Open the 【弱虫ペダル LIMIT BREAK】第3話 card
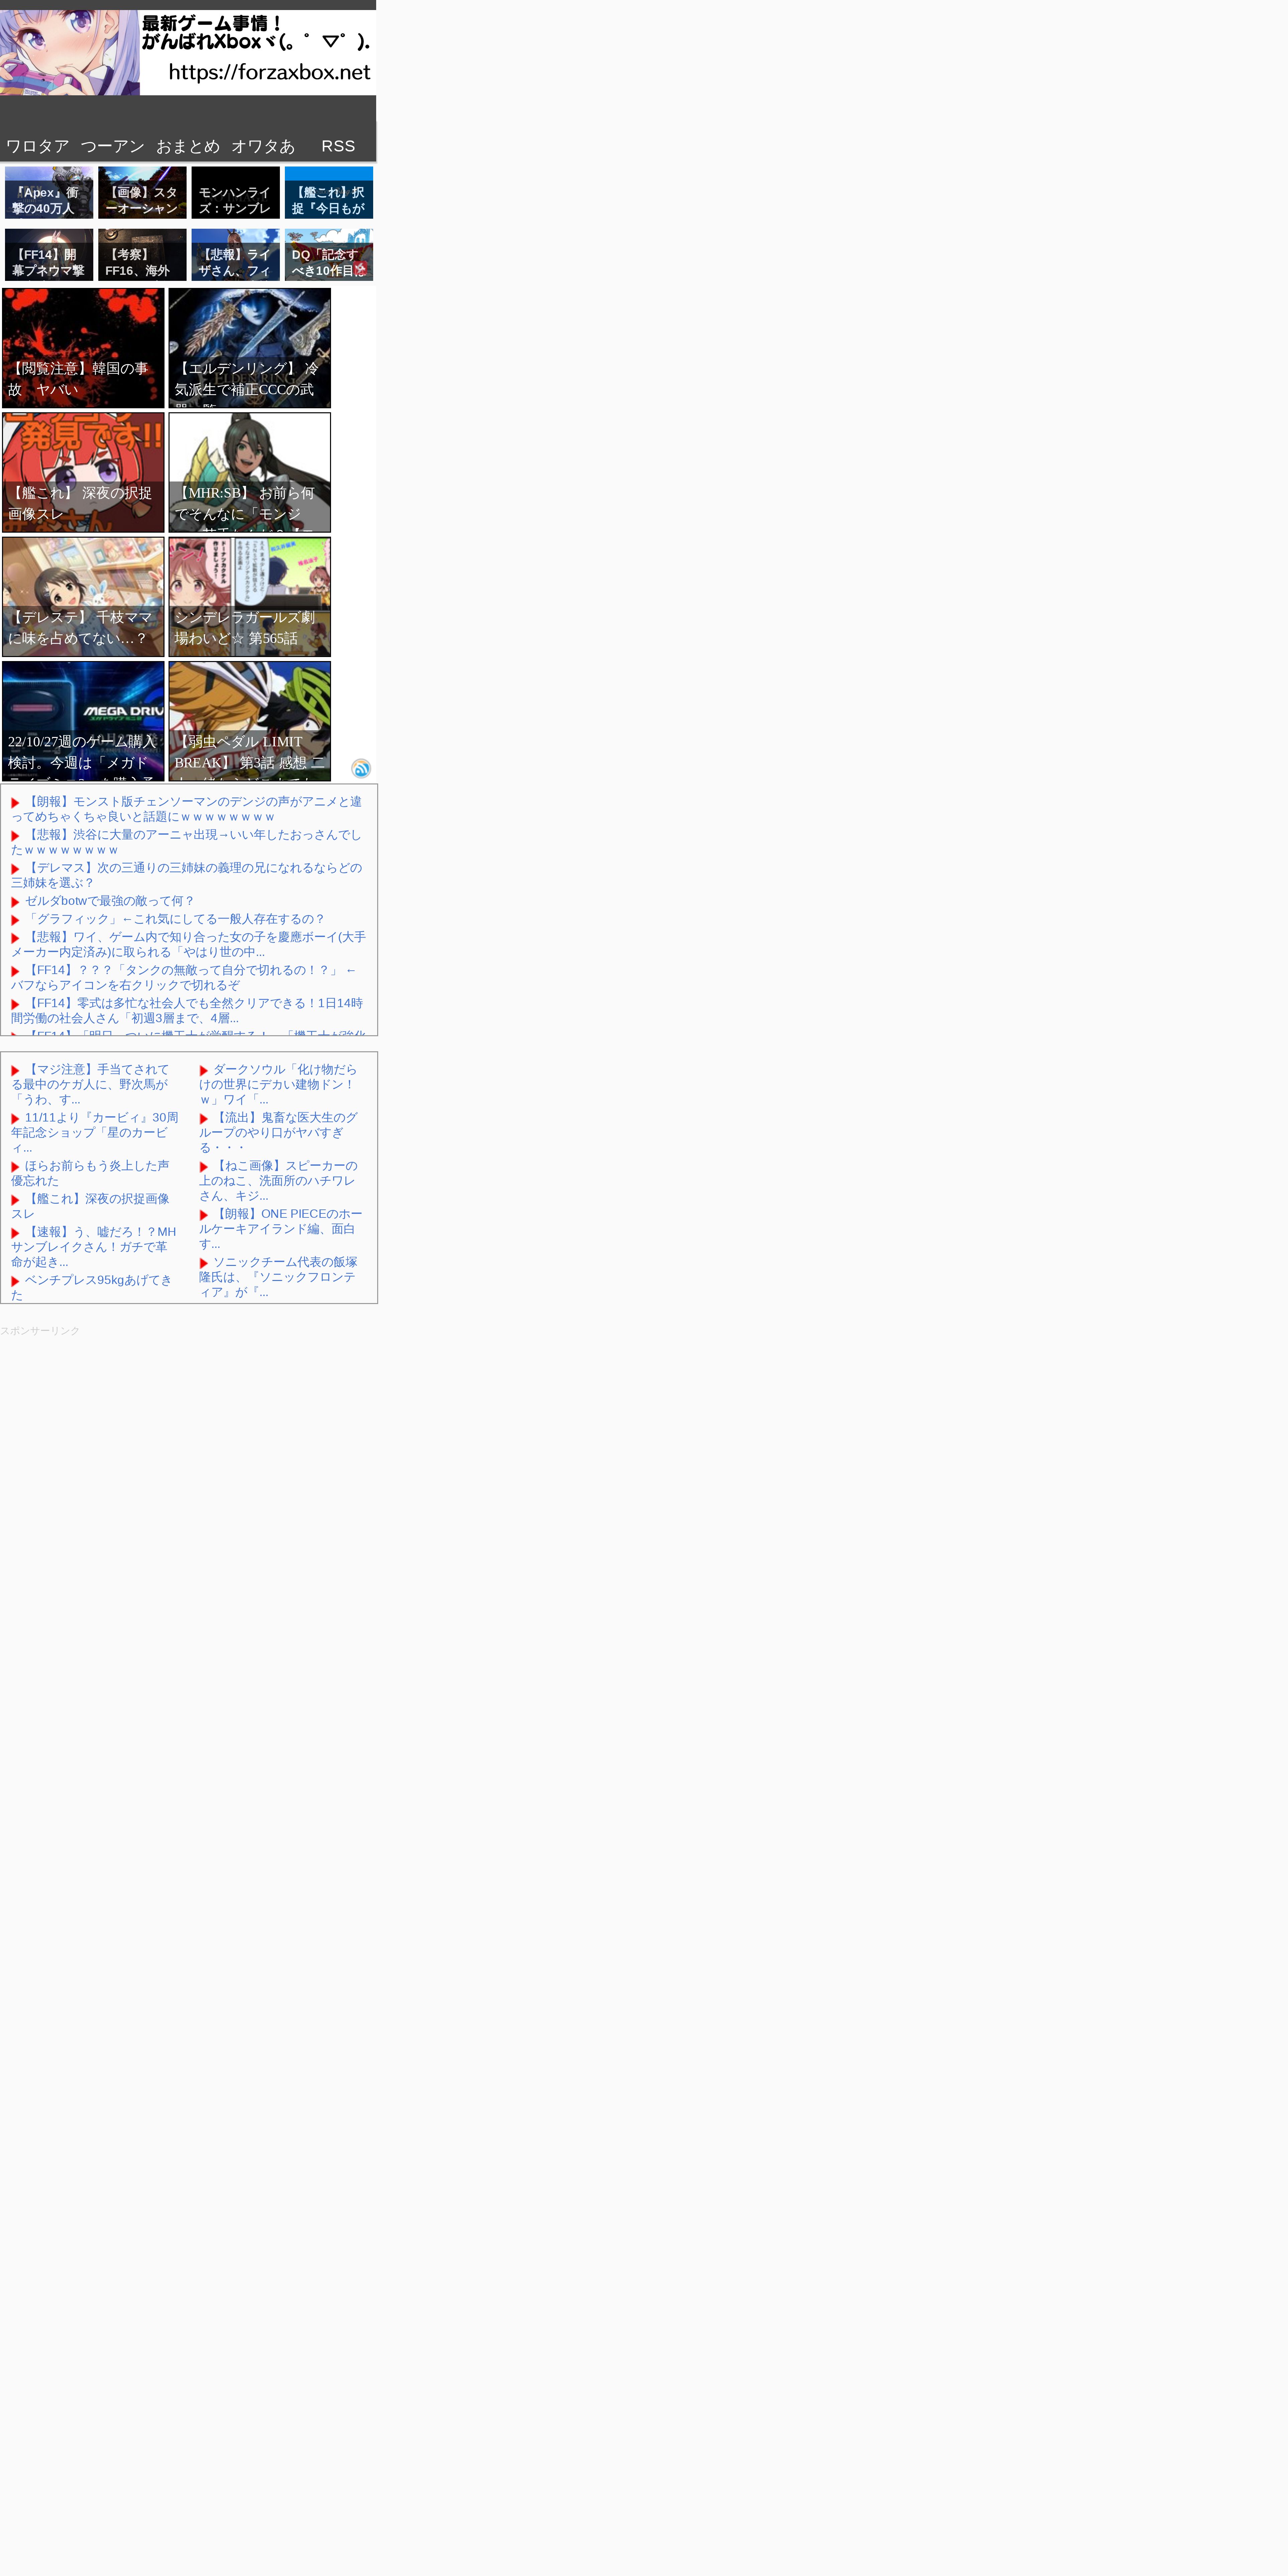Screen dimensions: 1288x2576 (x=250, y=721)
